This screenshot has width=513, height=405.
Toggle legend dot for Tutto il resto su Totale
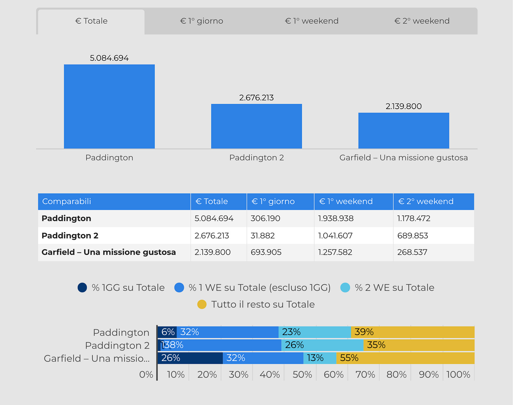click(x=202, y=304)
